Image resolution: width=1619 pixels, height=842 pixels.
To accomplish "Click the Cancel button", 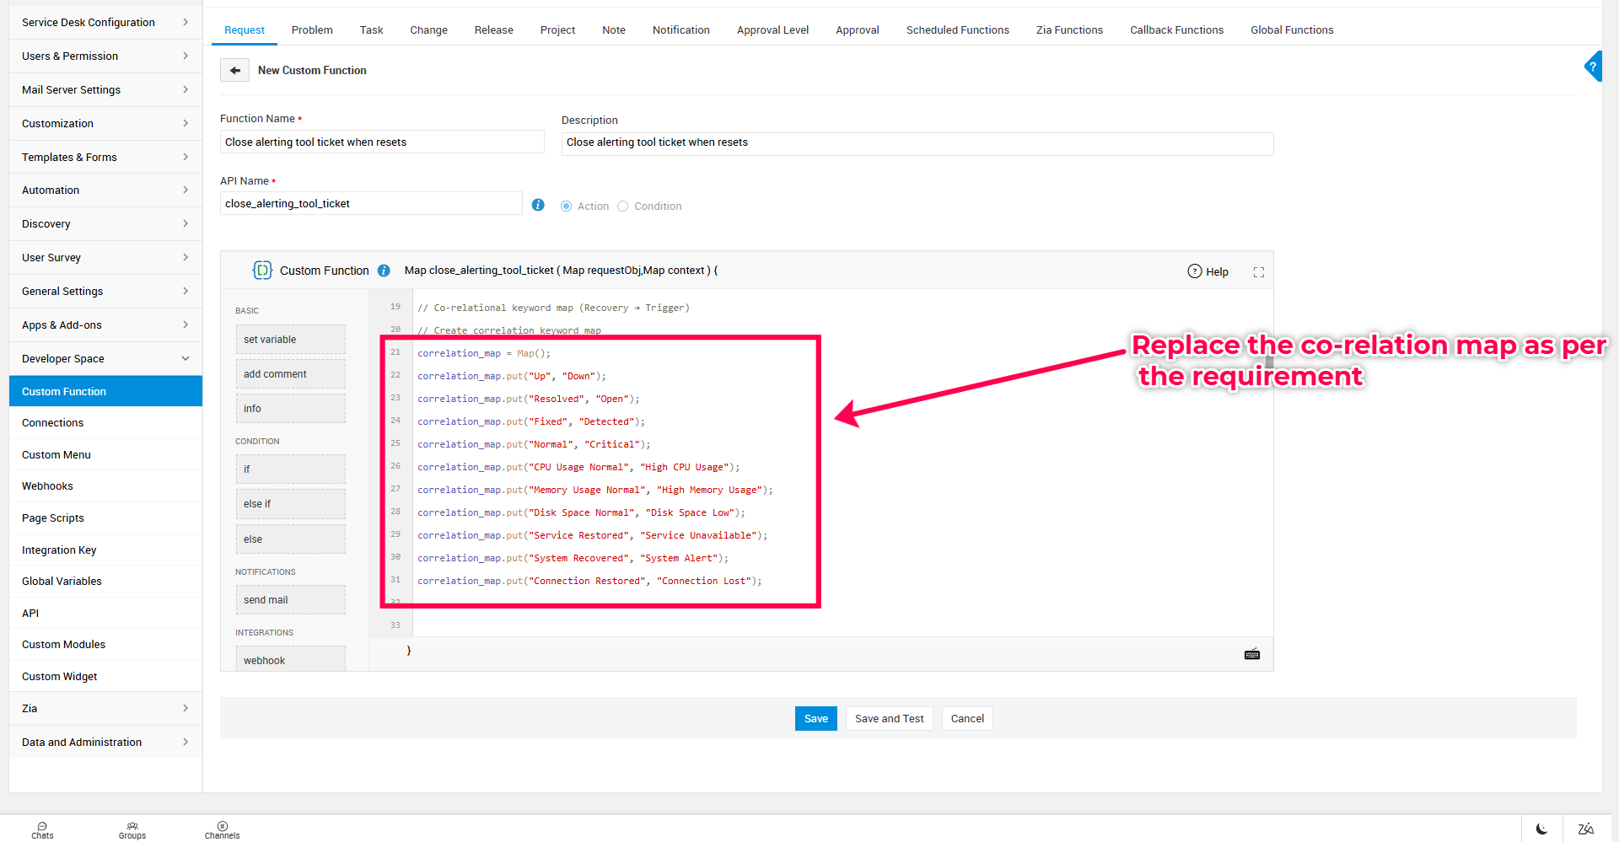I will pyautogui.click(x=967, y=719).
